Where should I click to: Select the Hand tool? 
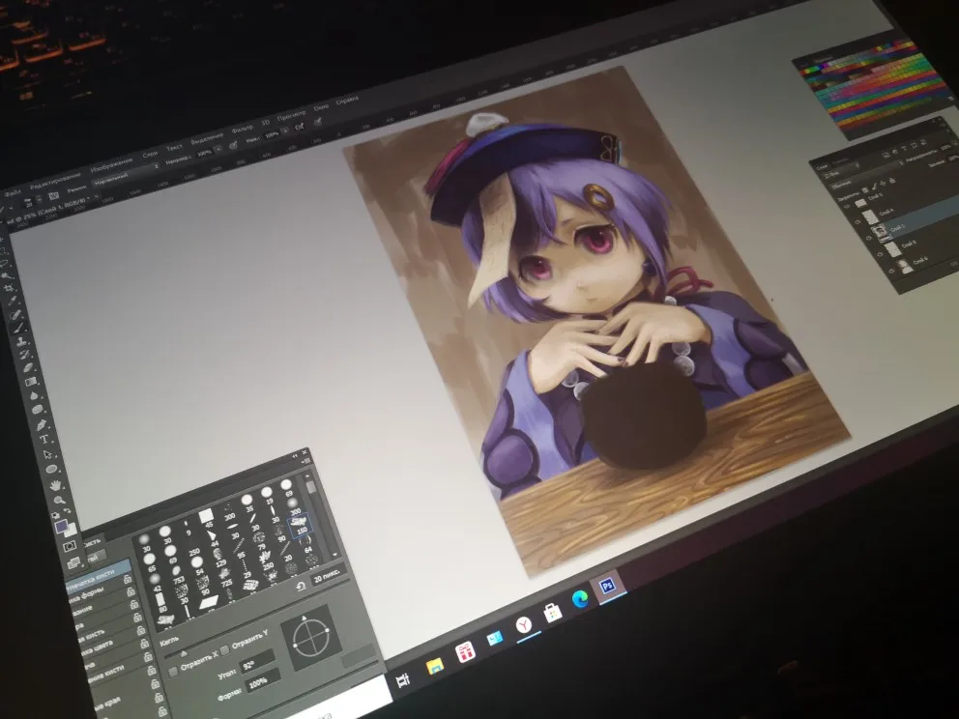click(x=55, y=485)
